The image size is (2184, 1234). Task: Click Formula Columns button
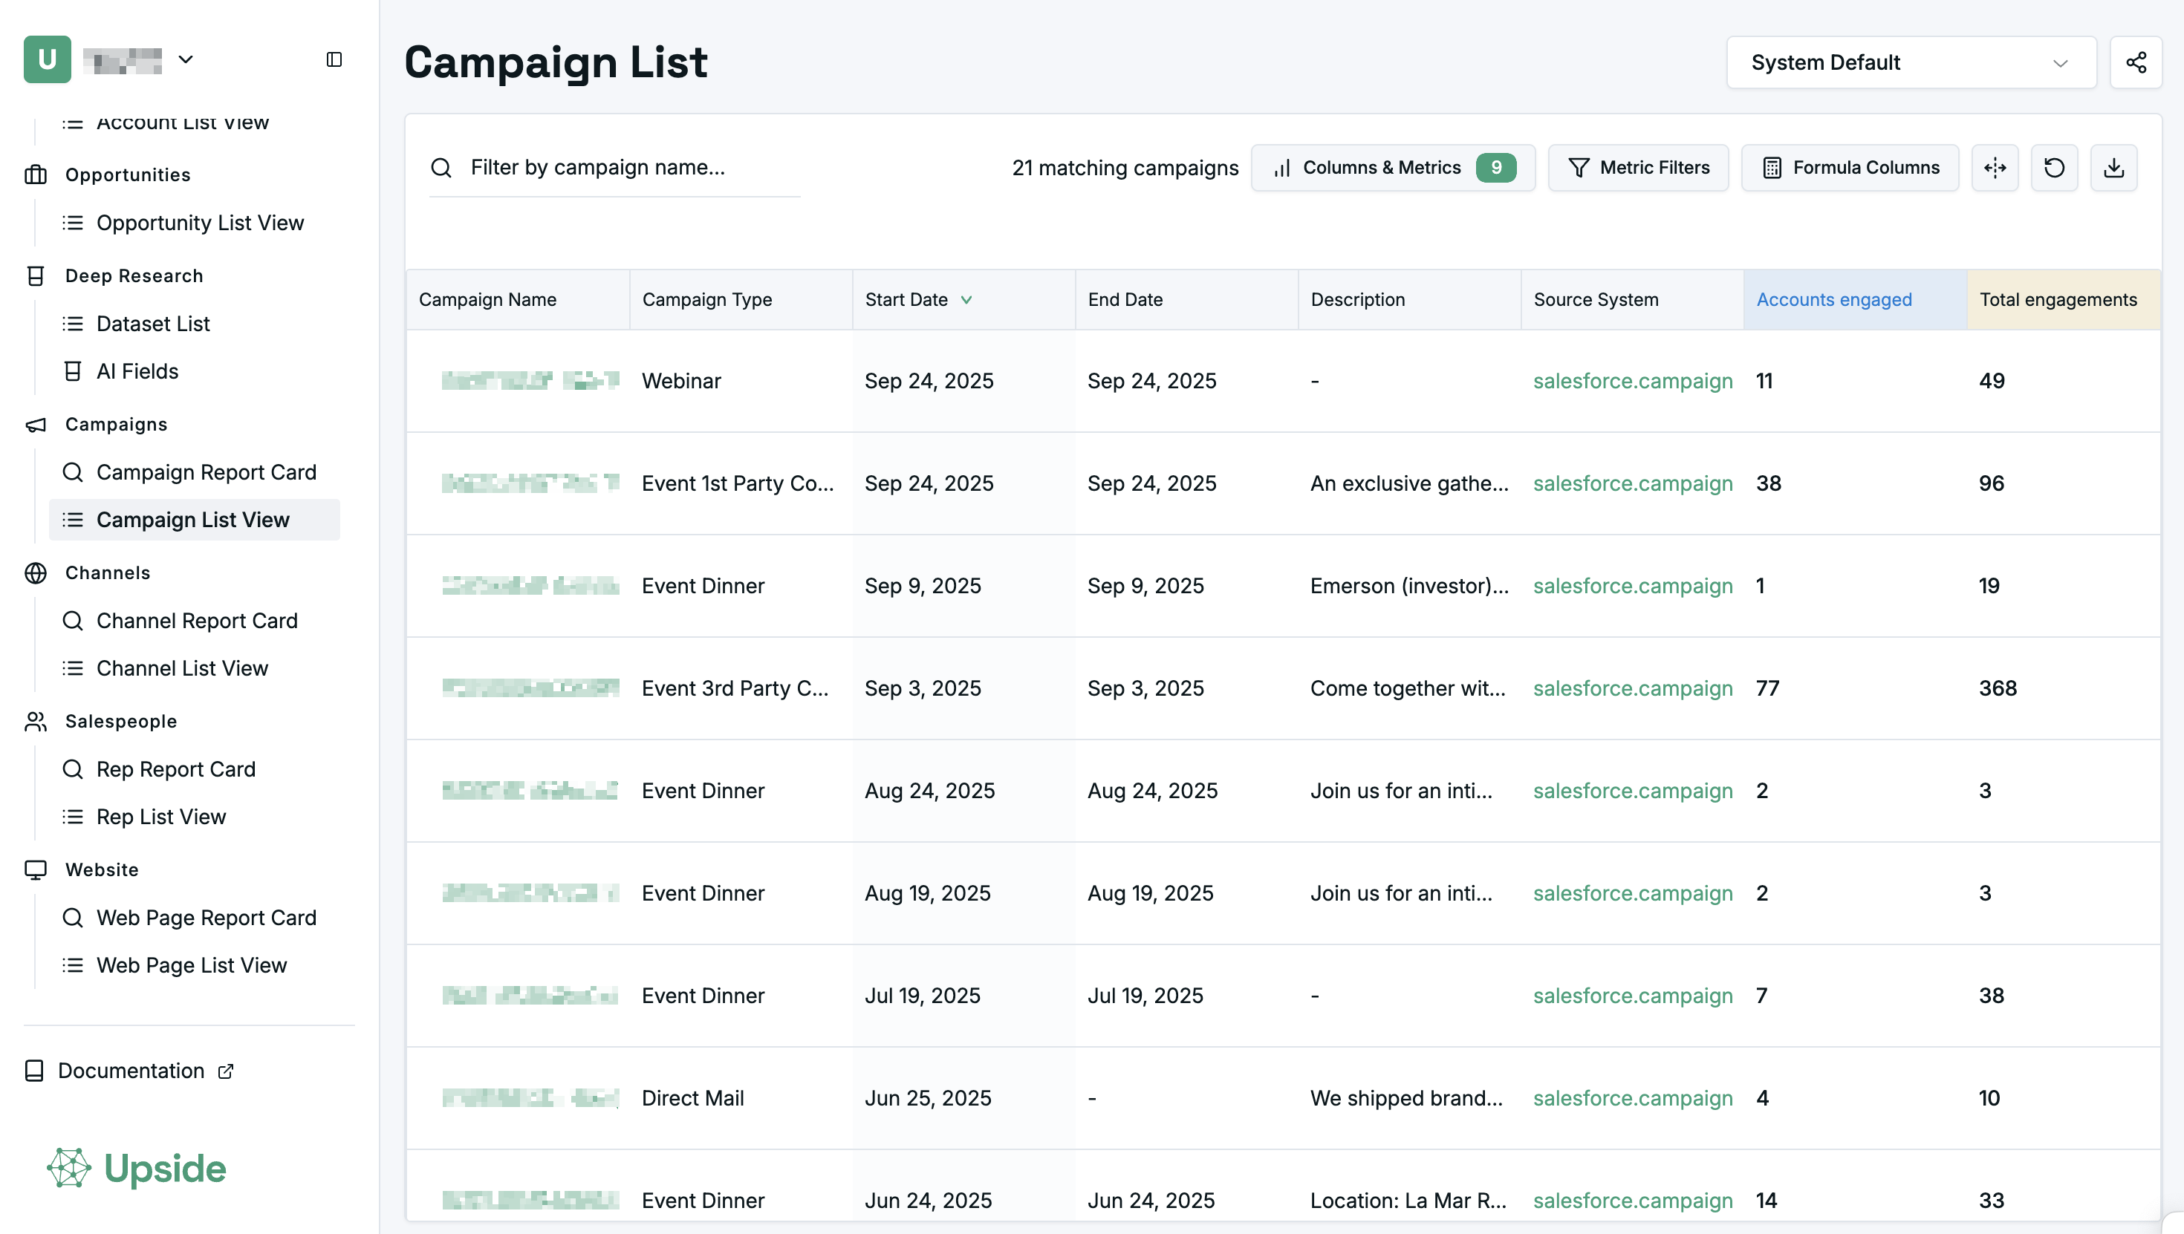1850,168
